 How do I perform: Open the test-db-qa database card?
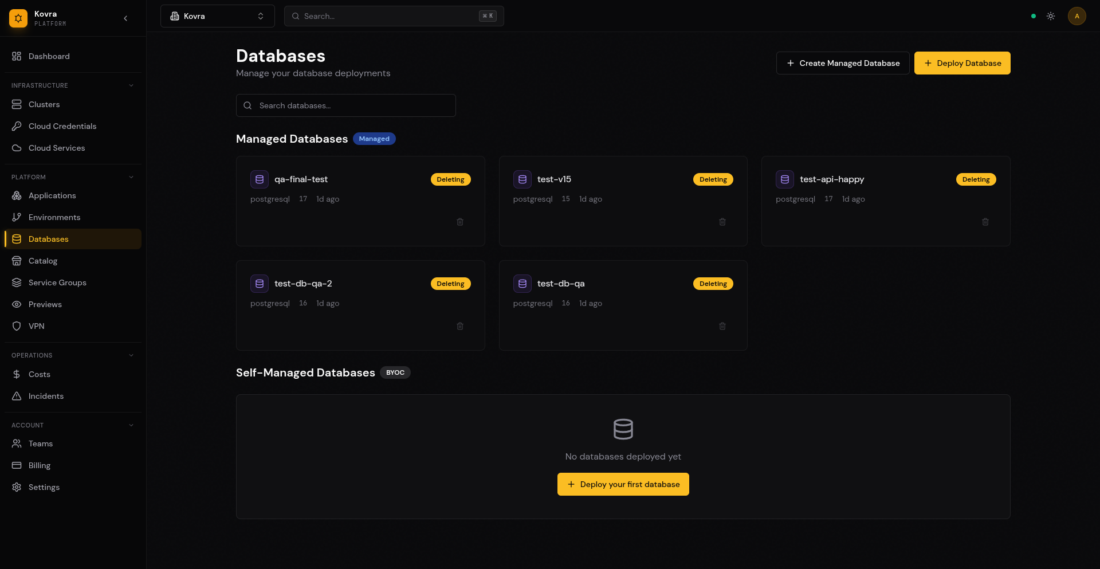click(x=623, y=305)
